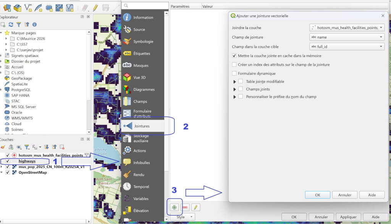This screenshot has height=224, width=391.
Task: Click the green plus add join button
Action: tap(174, 207)
